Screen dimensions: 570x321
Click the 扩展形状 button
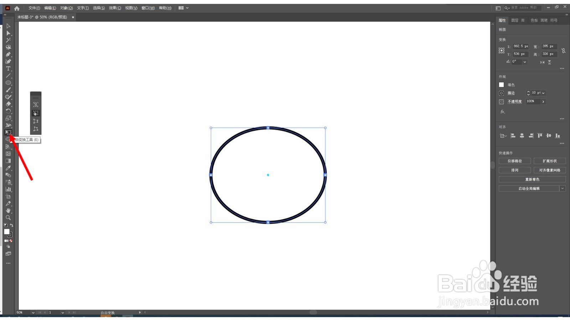click(x=550, y=161)
